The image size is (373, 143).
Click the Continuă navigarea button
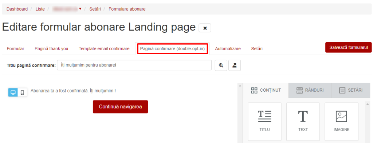[x=120, y=107]
